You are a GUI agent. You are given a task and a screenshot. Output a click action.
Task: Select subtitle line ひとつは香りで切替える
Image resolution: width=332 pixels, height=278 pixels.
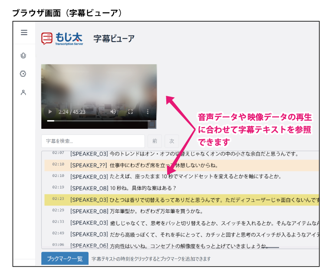pos(182,200)
